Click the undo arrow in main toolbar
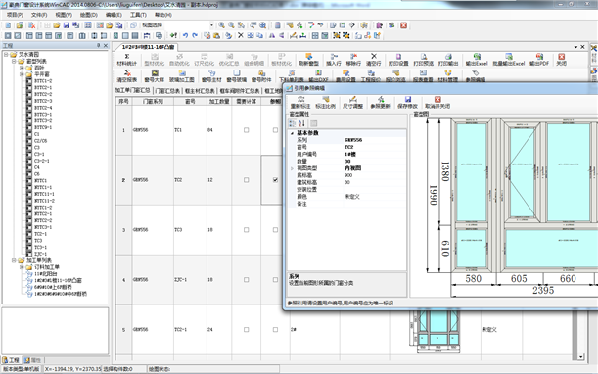This screenshot has width=598, height=374. click(x=185, y=35)
